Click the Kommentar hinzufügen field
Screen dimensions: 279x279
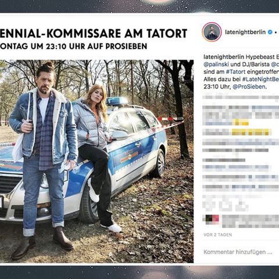238,252
